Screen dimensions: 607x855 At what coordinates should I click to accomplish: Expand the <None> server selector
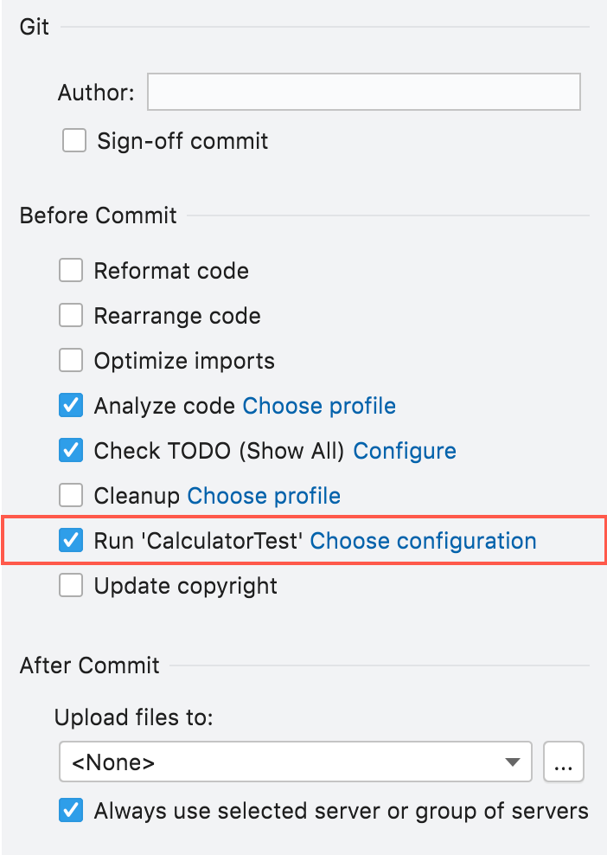295,762
